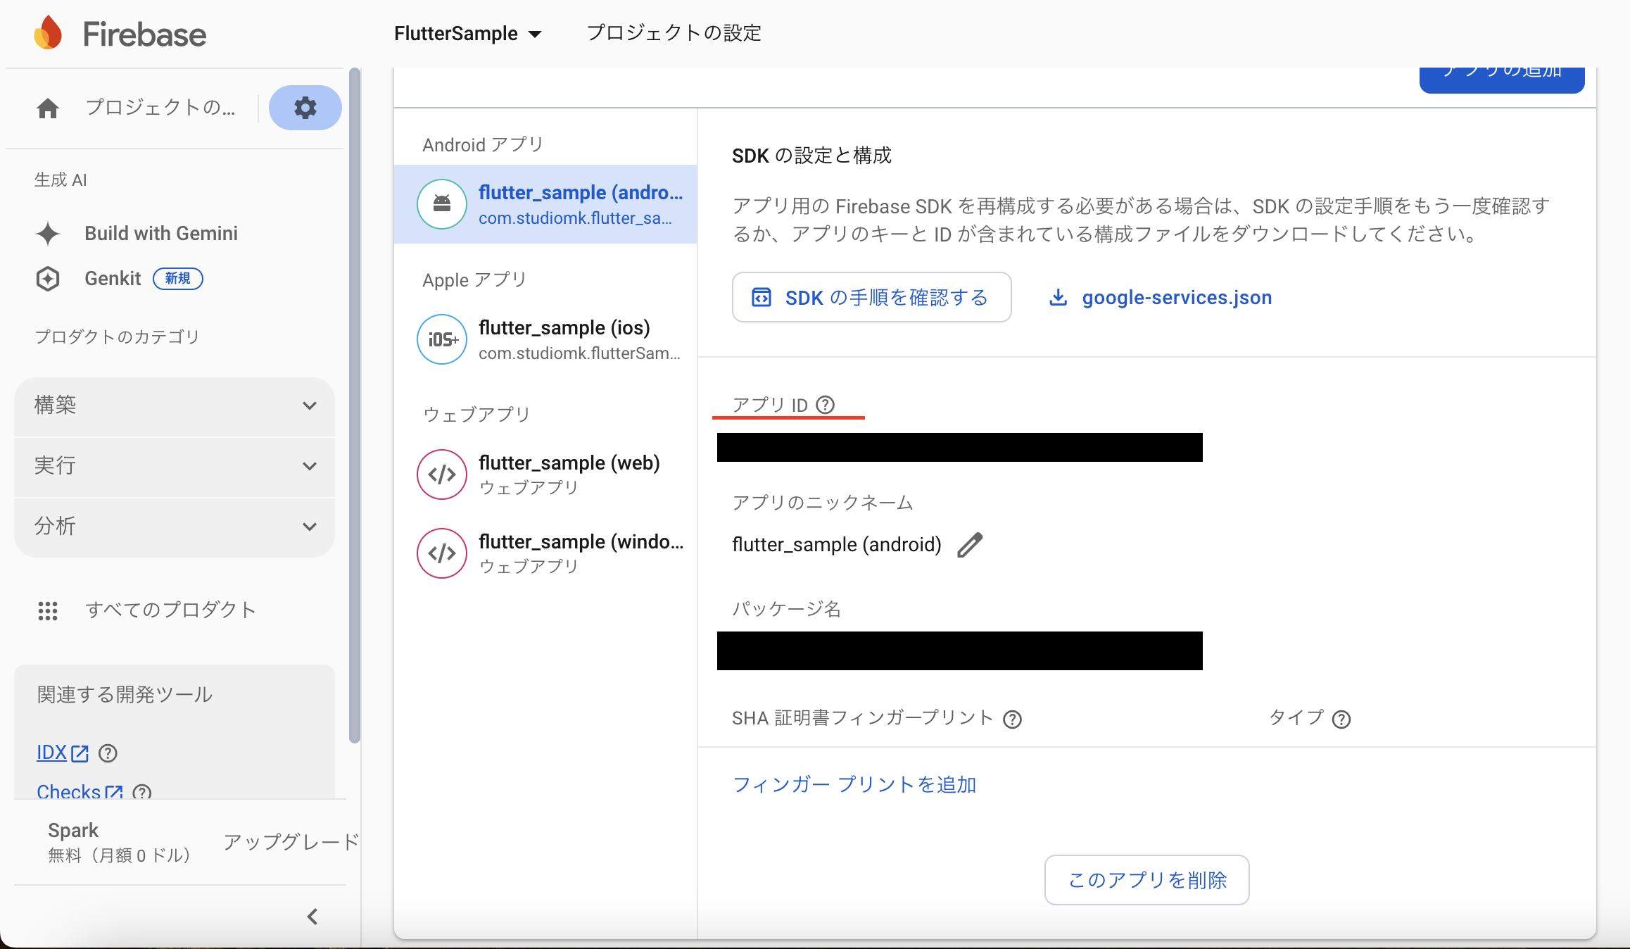The height and width of the screenshot is (949, 1630).
Task: Click the iOS app icon
Action: point(441,339)
